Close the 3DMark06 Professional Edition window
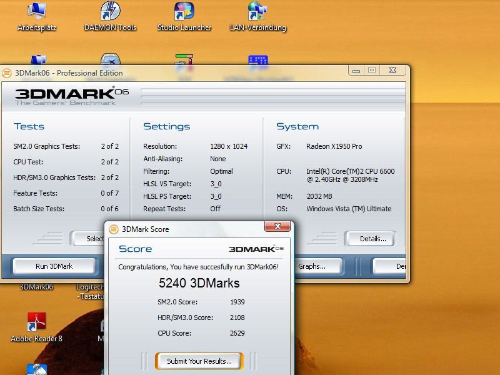Viewport: 500px width, 375px height. pos(393,70)
